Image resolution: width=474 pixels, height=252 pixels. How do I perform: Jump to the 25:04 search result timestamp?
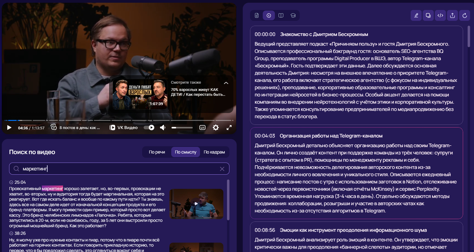coord(20,182)
